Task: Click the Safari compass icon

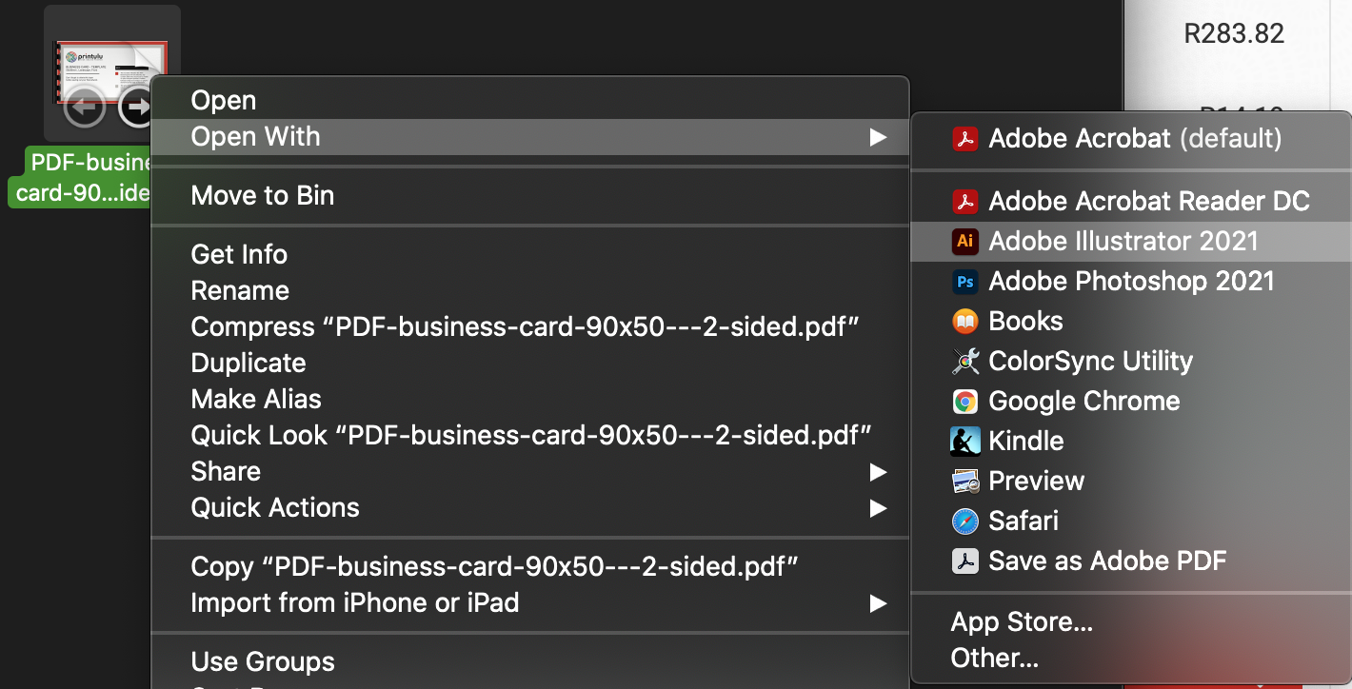Action: pyautogui.click(x=965, y=522)
